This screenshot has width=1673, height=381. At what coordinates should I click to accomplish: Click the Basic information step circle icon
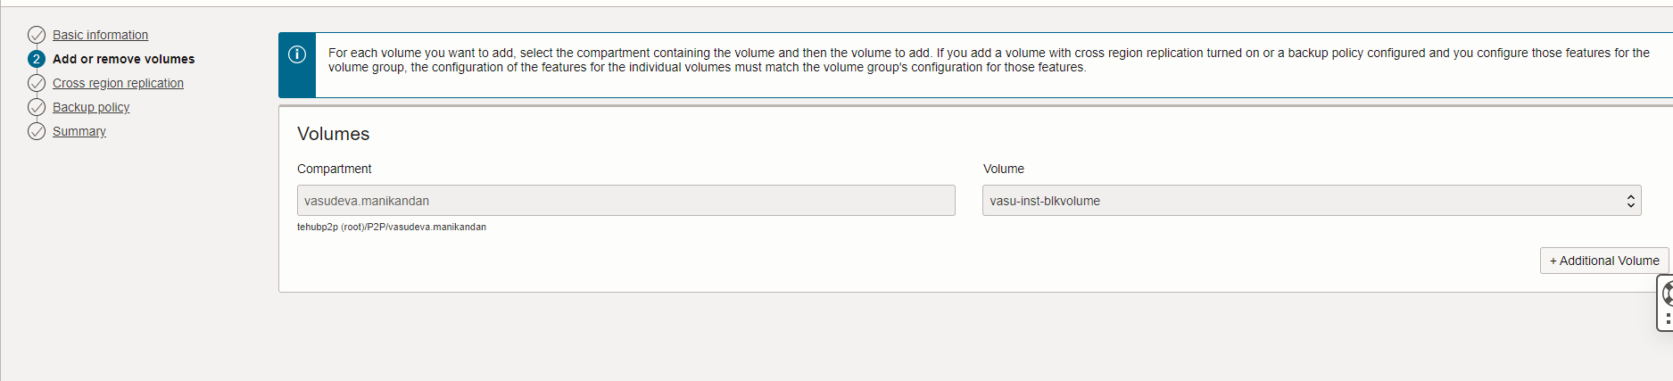click(x=37, y=35)
